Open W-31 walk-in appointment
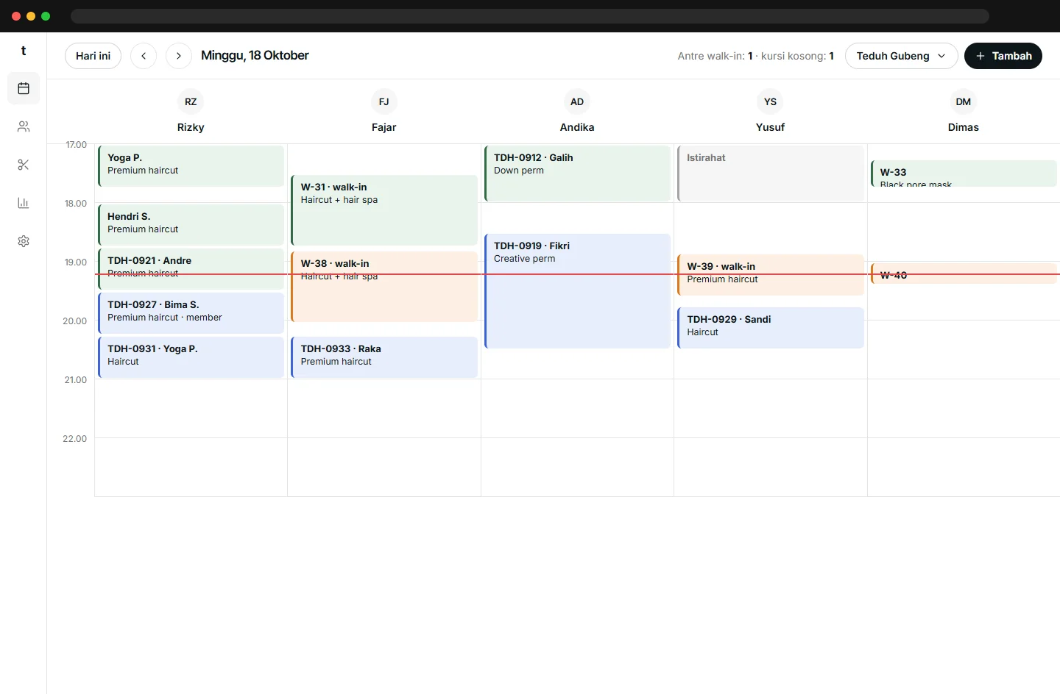Screen dimensions: 1060x694 [384, 210]
